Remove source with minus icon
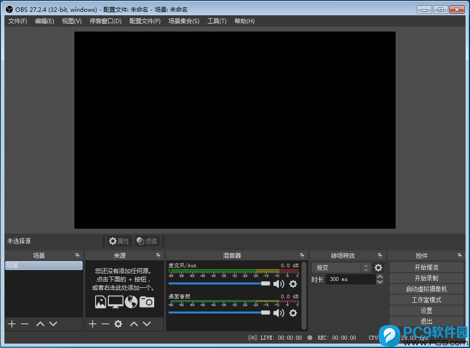 point(105,324)
